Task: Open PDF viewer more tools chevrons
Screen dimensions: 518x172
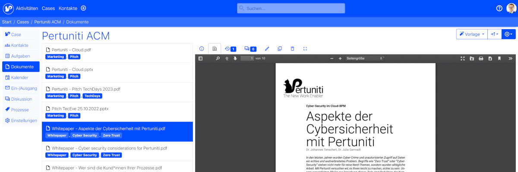Action: 510,58
